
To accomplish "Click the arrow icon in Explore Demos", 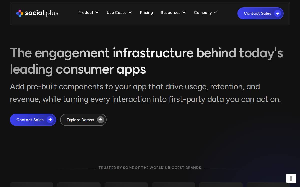I will click(x=101, y=120).
